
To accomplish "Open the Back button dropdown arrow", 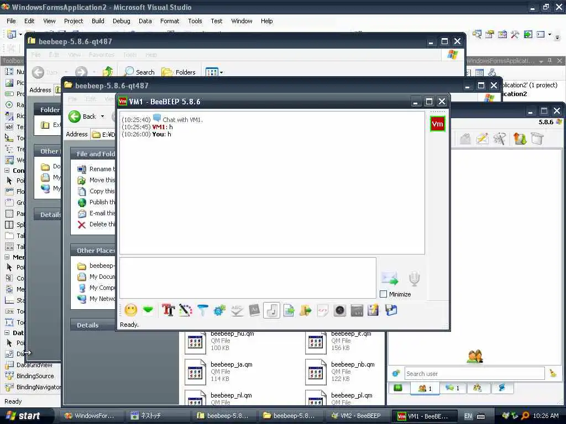I will pos(102,116).
